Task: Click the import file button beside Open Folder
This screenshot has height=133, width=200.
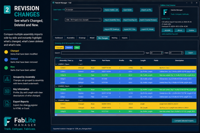Action: click(x=146, y=10)
